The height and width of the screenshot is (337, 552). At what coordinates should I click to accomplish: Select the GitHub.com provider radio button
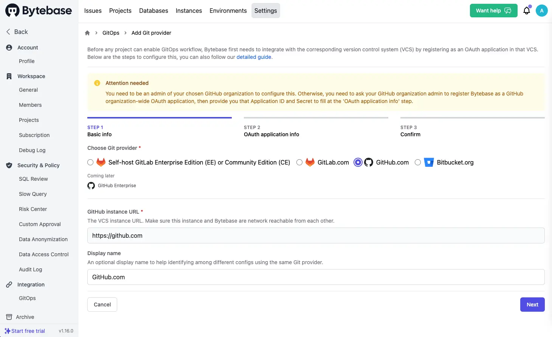pos(358,162)
